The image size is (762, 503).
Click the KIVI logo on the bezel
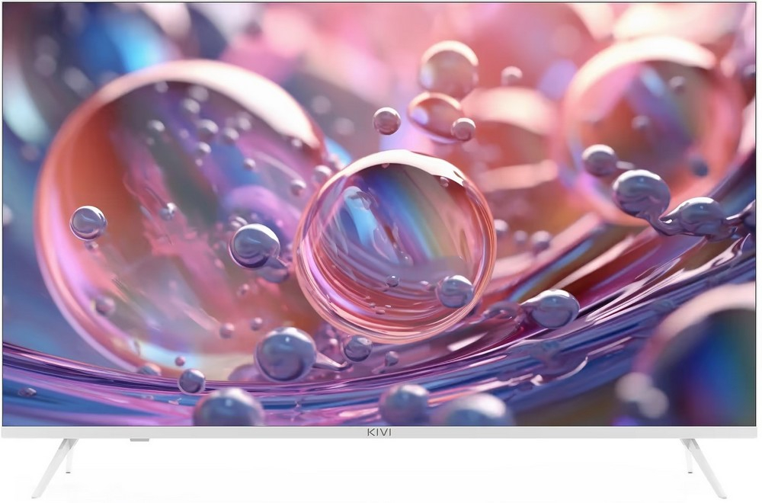(x=378, y=433)
